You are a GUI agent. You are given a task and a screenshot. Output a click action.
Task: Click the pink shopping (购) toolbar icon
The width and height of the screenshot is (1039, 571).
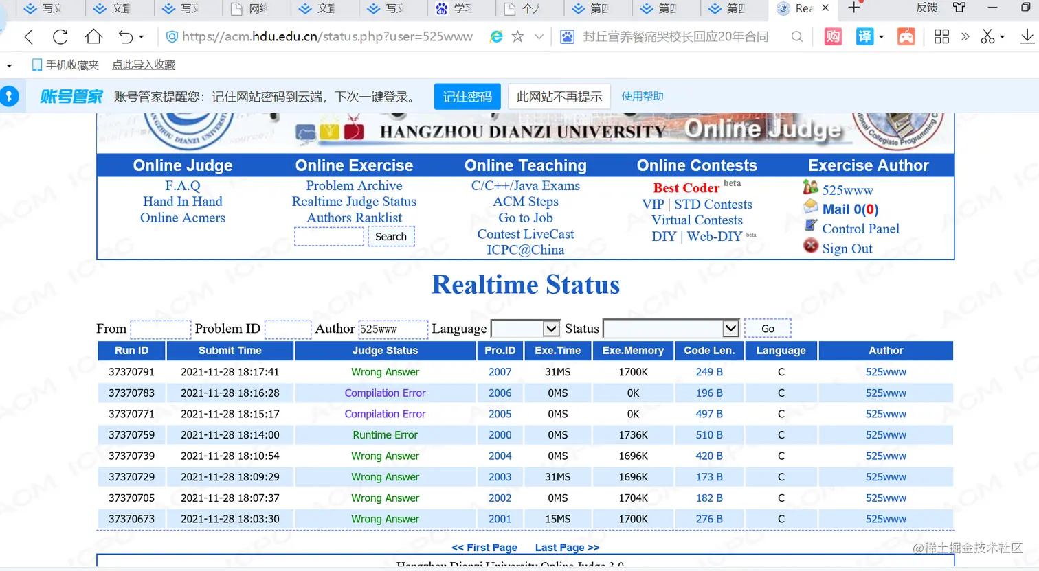(x=832, y=36)
